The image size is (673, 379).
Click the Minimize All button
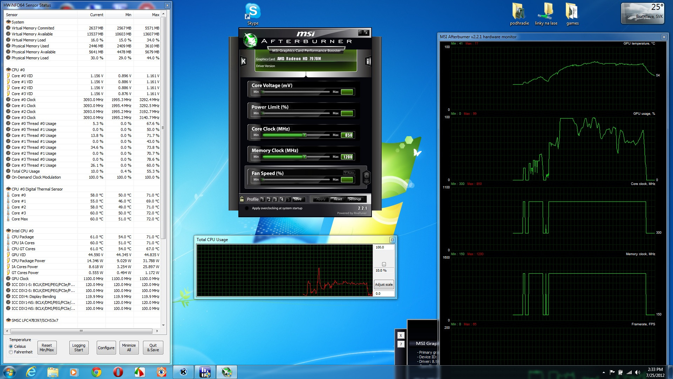click(129, 347)
